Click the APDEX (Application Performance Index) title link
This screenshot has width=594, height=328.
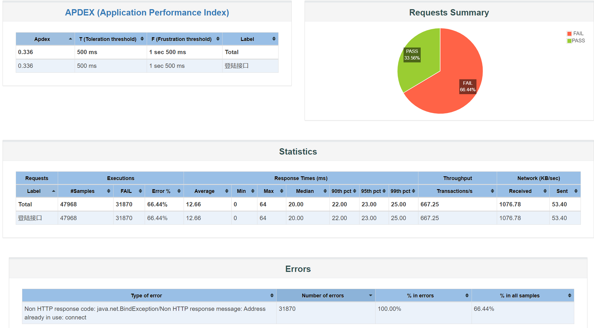(147, 13)
